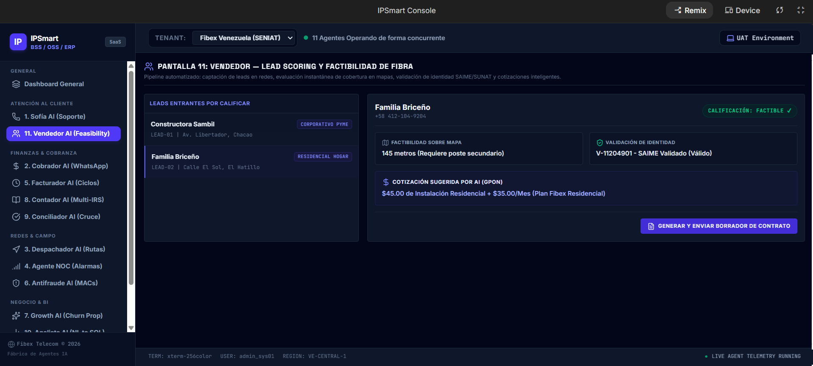Image resolution: width=813 pixels, height=366 pixels.
Task: Open 8. Contador AI (Multi-IRS)
Action: pyautogui.click(x=64, y=200)
